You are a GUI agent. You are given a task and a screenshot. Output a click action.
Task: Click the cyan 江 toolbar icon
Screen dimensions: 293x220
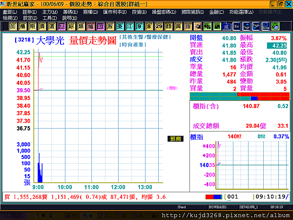[x=129, y=26]
